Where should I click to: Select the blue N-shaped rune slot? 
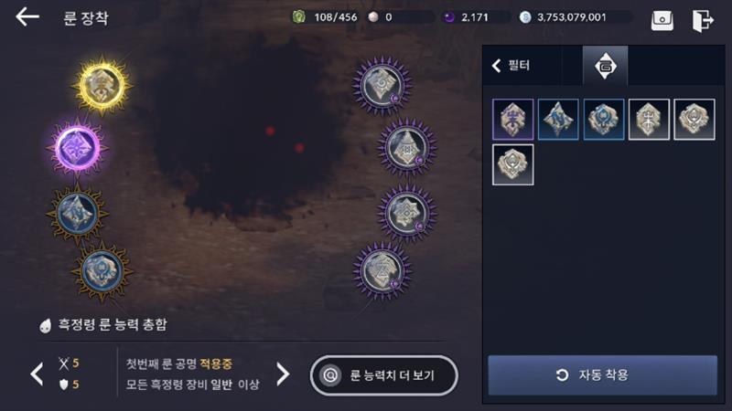77,214
